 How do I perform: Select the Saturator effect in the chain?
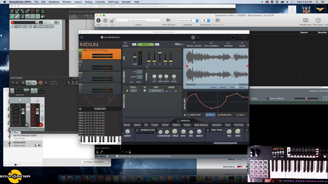tap(217, 125)
